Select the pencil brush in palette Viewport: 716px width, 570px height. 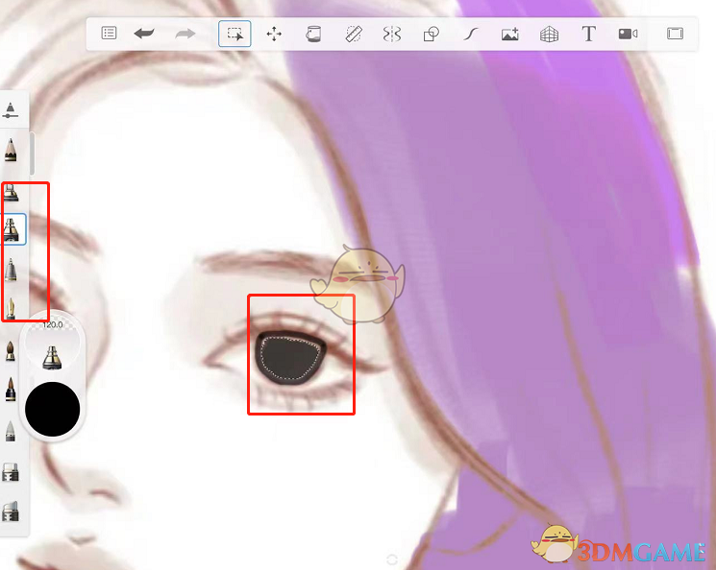pos(10,151)
